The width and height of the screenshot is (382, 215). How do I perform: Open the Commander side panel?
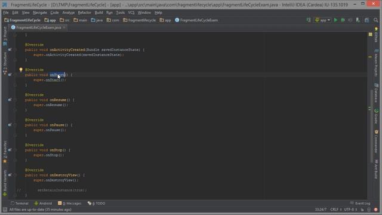[376, 142]
